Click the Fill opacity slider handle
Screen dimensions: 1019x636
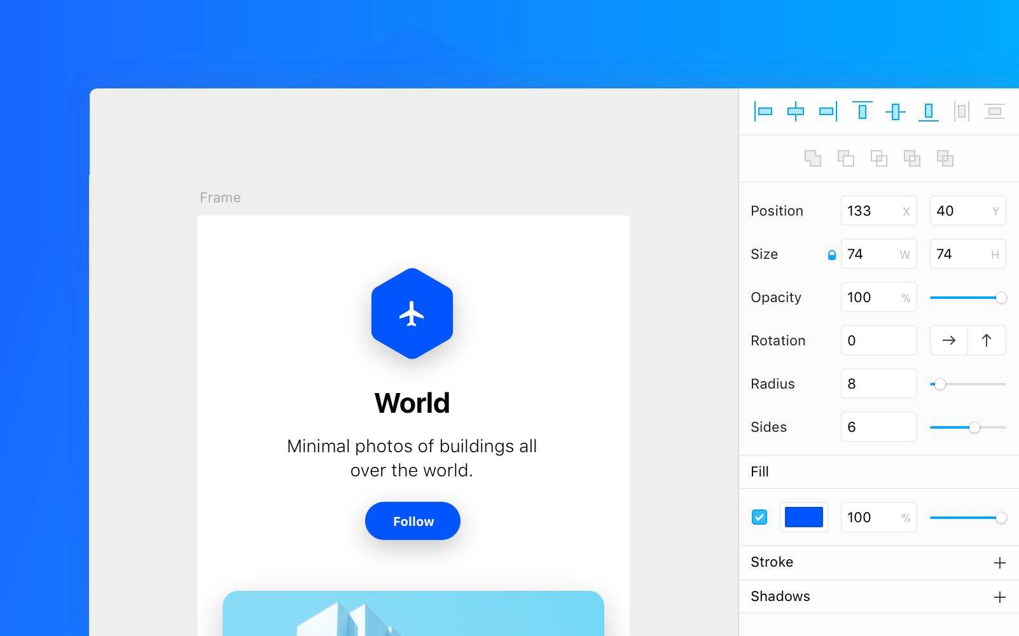pos(1001,518)
